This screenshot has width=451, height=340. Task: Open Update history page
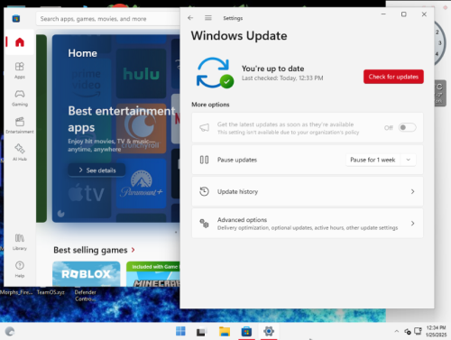(308, 191)
